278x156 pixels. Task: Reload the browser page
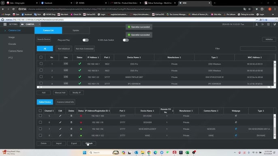tap(13, 9)
